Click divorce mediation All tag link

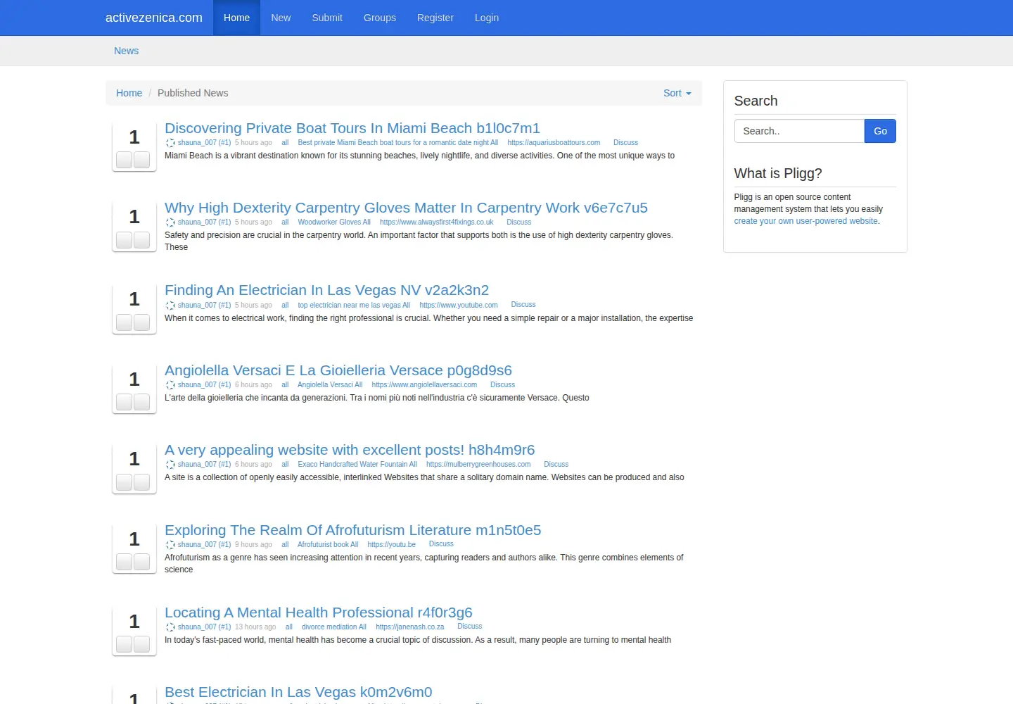(334, 627)
